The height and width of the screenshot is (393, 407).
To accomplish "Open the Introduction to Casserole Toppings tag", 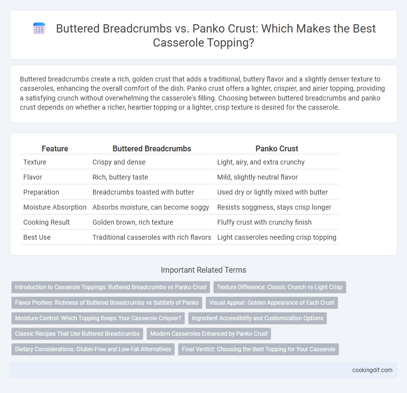I will coord(110,287).
